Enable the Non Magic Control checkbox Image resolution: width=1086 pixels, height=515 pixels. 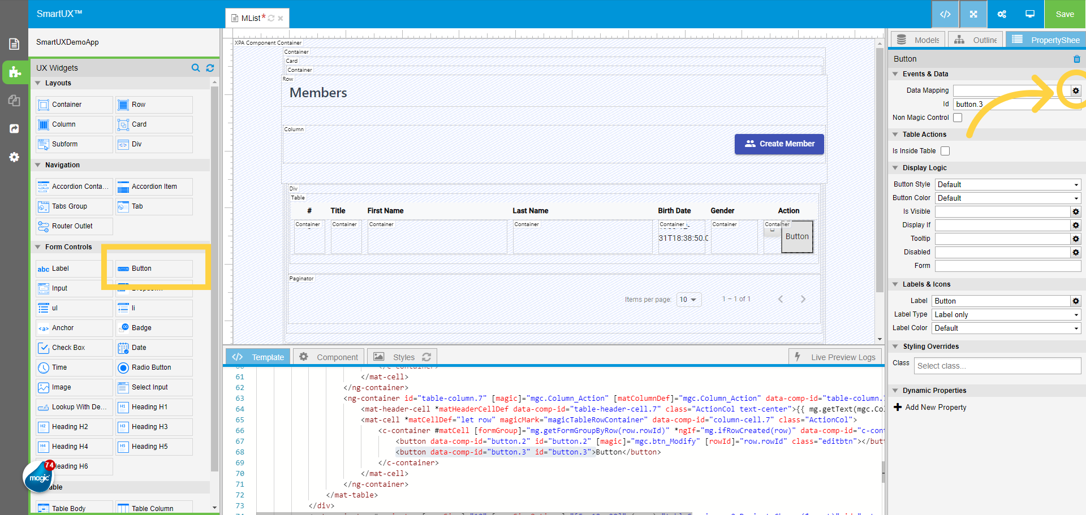(958, 117)
